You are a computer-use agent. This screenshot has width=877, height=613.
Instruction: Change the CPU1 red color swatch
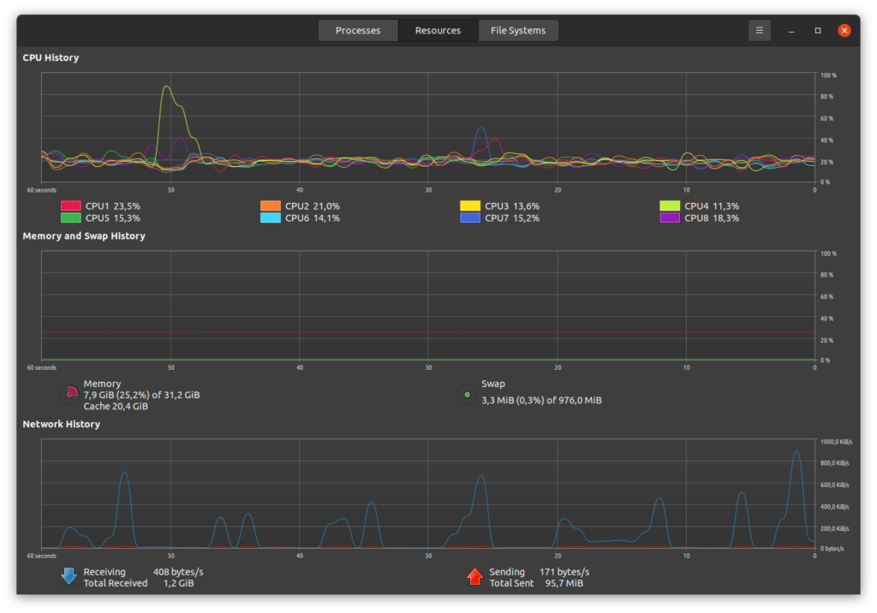71,205
